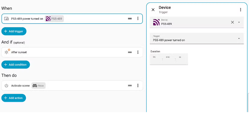The width and height of the screenshot is (251, 113).
Task: Grab the drag handle of the After sunset row
Action: [130, 52]
